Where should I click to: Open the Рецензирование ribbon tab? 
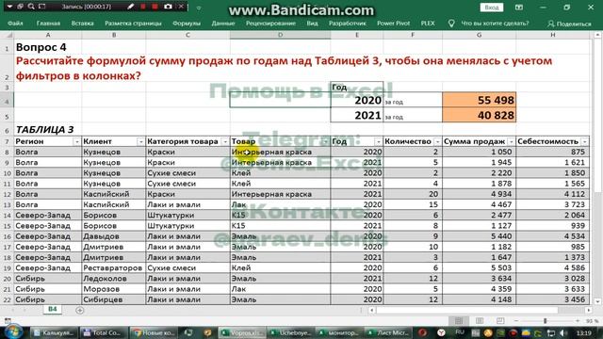pos(270,24)
